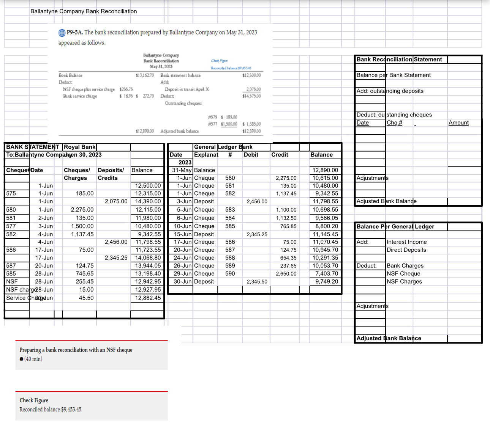Select the ledger balance 8,800.20
This screenshot has width=490, height=430.
coord(327,226)
